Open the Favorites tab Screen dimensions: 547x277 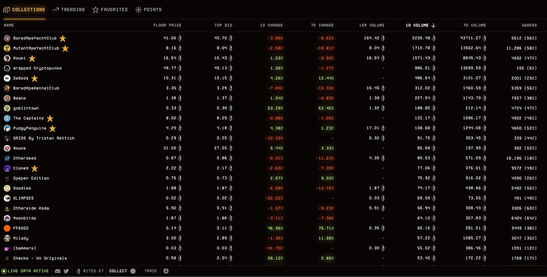[110, 9]
